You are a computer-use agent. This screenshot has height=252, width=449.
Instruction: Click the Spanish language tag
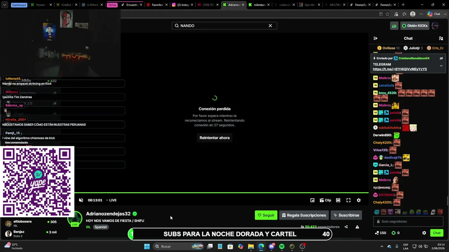(x=101, y=227)
